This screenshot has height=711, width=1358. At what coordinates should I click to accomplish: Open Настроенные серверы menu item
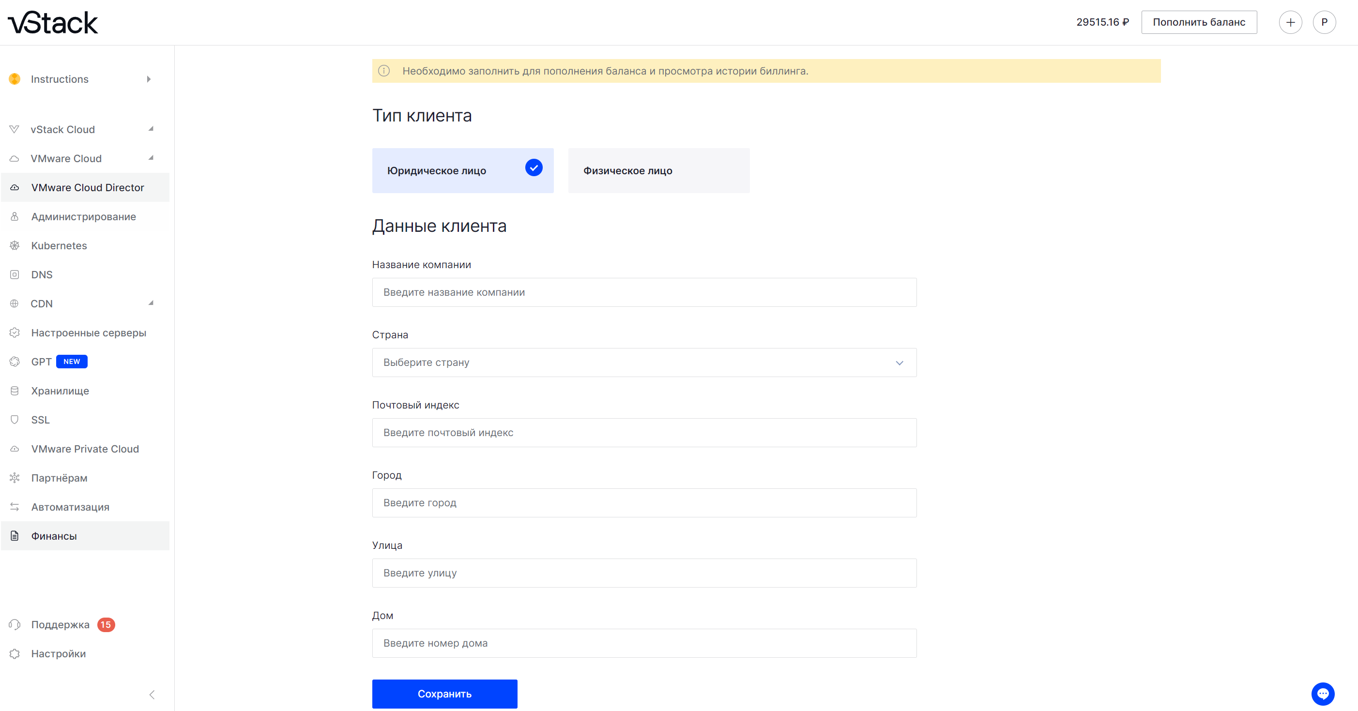[x=85, y=332]
